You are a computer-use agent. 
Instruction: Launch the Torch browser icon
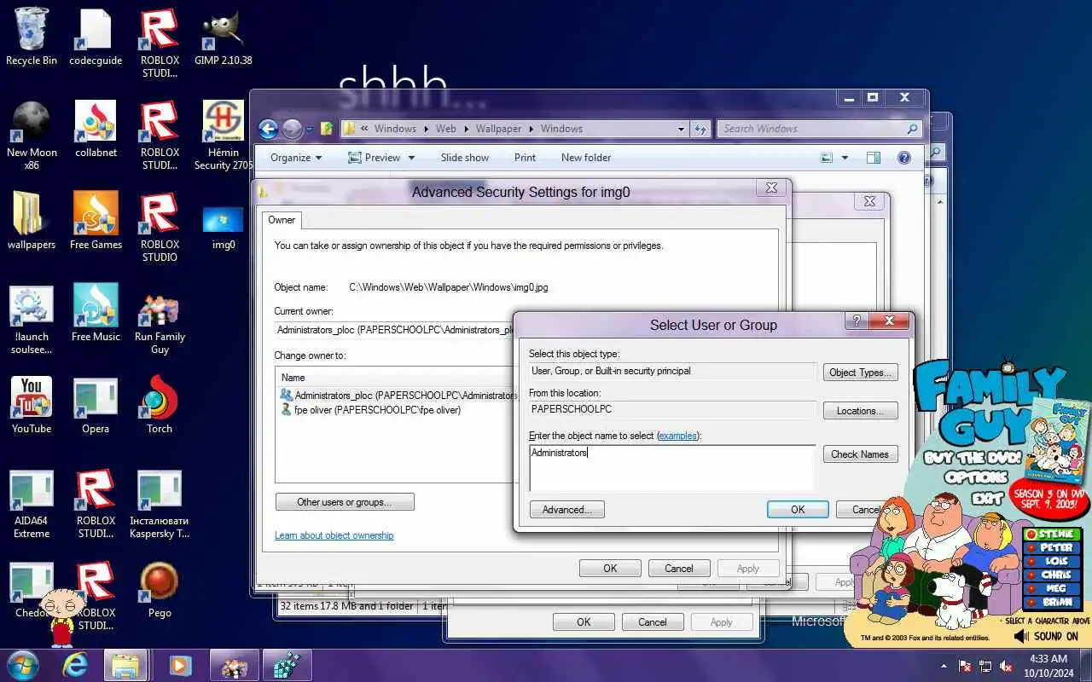pyautogui.click(x=160, y=406)
